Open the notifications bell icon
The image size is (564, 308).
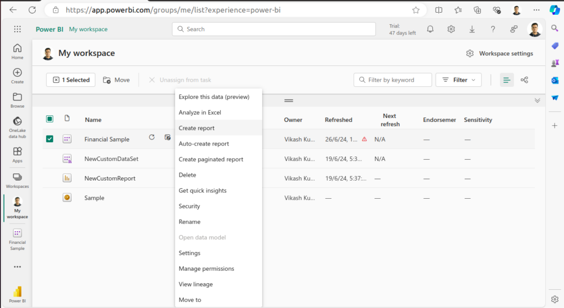tap(430, 29)
